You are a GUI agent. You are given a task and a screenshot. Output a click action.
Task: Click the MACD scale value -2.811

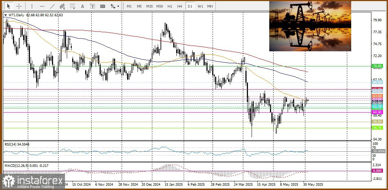tap(377, 178)
